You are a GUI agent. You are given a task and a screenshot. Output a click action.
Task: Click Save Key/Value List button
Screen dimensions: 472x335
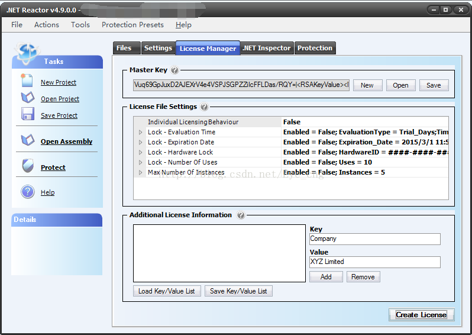(x=239, y=291)
